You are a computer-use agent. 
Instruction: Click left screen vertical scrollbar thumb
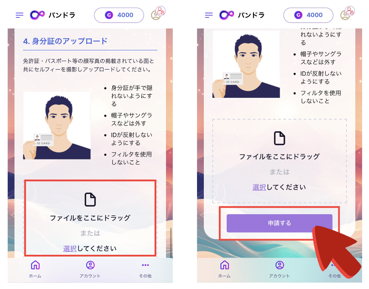171,242
